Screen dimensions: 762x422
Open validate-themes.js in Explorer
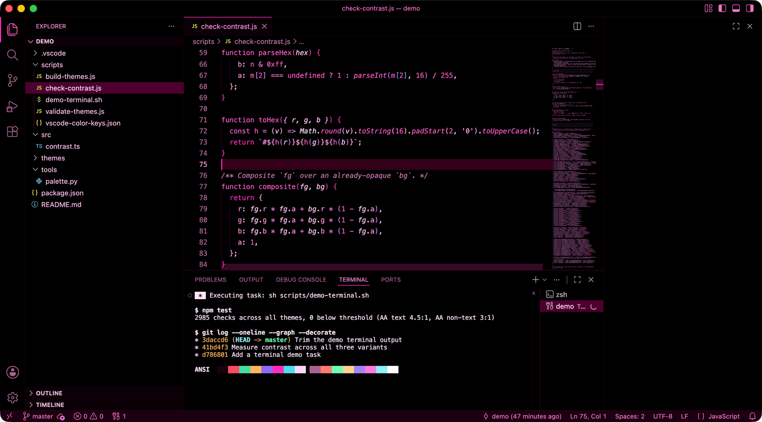(x=105, y=111)
